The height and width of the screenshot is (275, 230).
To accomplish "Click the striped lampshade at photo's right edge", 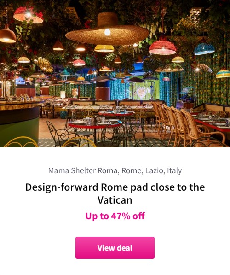I will pyautogui.click(x=223, y=74).
